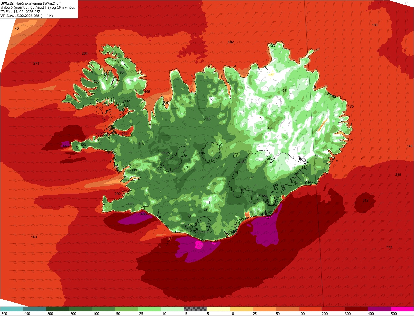This screenshot has width=414, height=316.
Task: Click the legend swatch between 25 and 50
Action: click(x=264, y=309)
